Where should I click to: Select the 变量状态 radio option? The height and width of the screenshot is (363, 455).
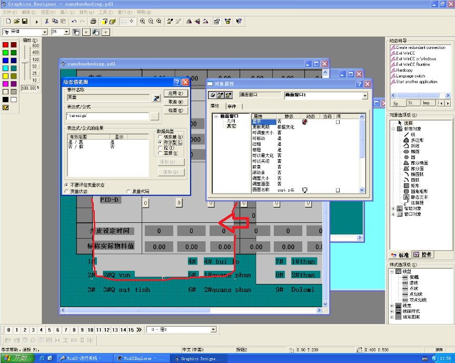67,191
